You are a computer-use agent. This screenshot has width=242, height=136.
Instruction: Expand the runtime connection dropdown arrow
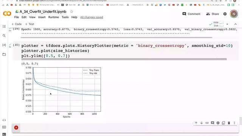click(227, 24)
